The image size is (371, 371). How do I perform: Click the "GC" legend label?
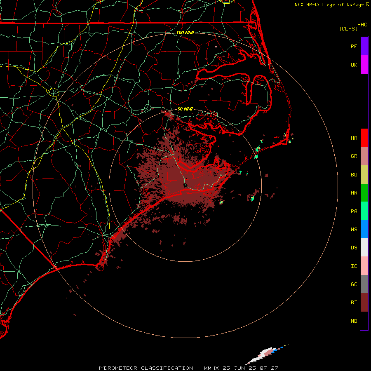click(354, 284)
